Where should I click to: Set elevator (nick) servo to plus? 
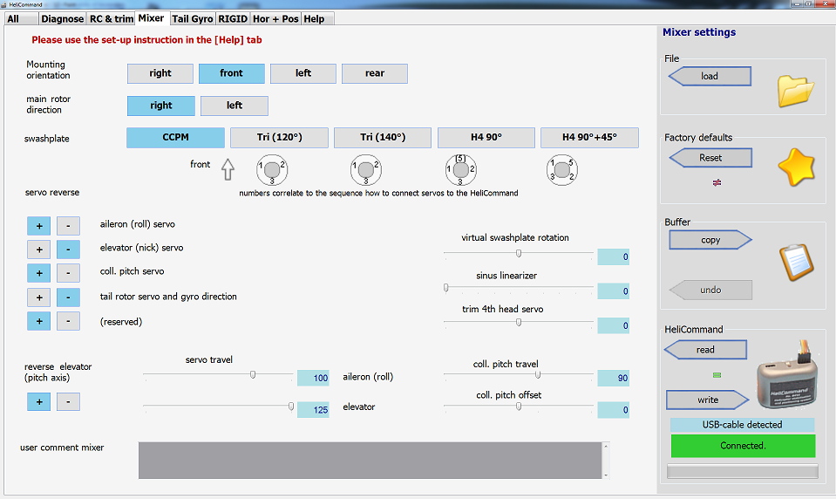(39, 249)
